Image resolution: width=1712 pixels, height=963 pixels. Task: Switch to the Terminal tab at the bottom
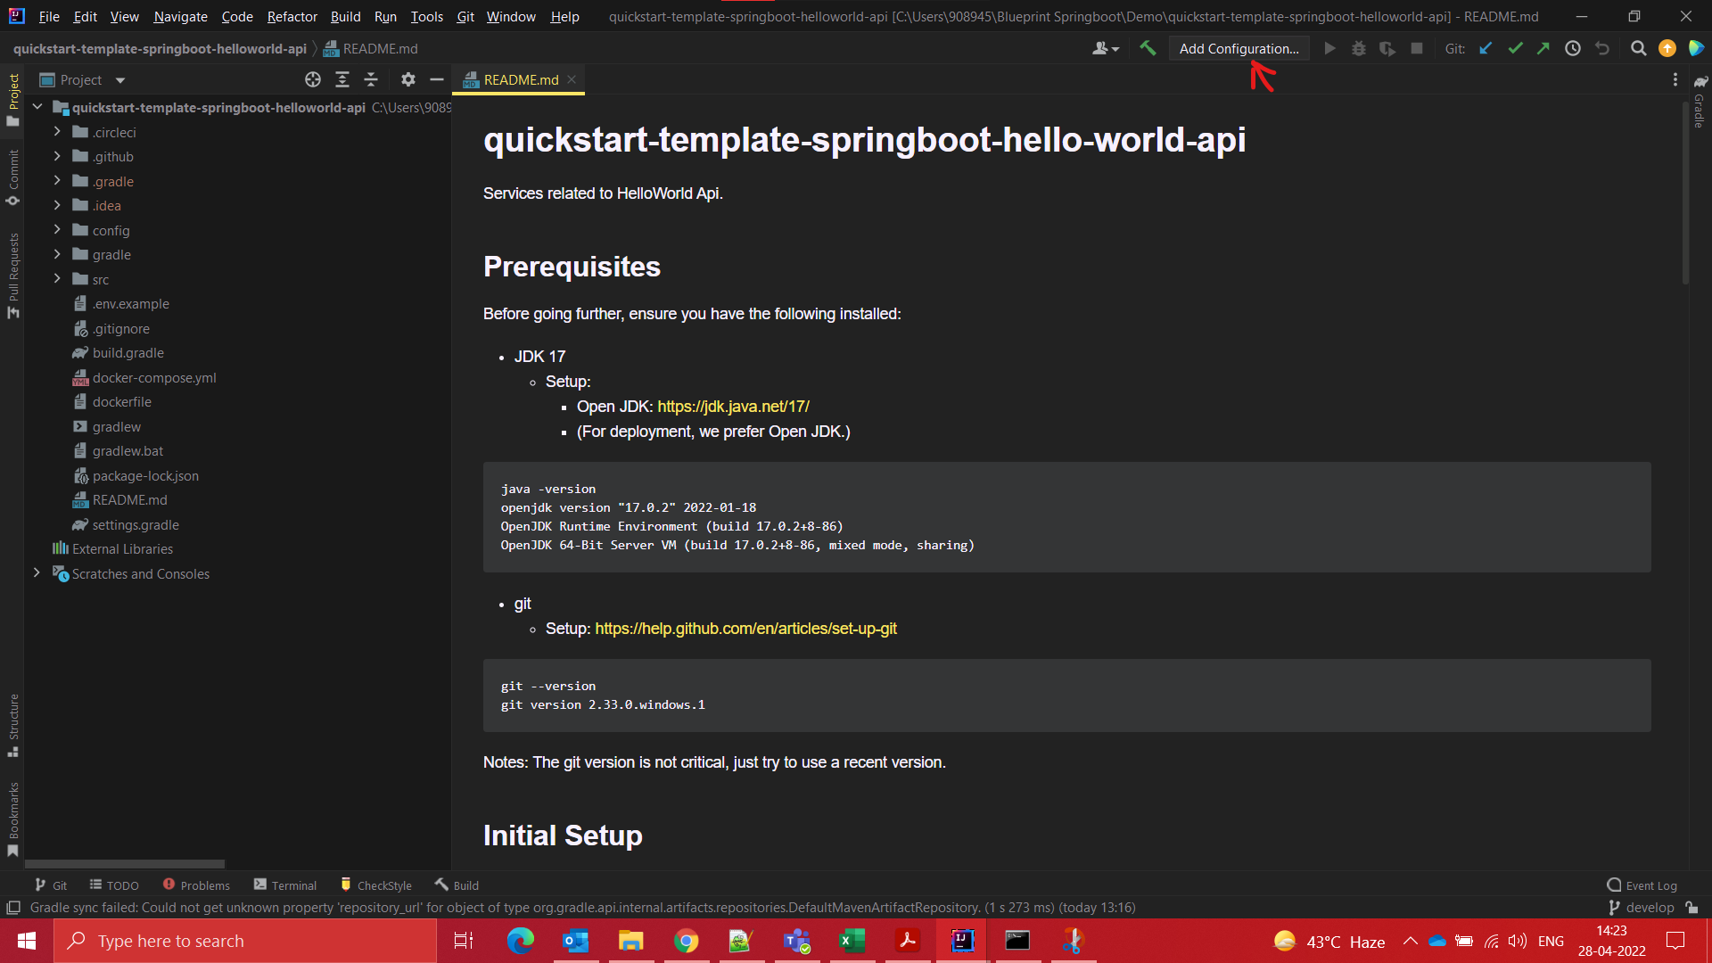pyautogui.click(x=294, y=885)
